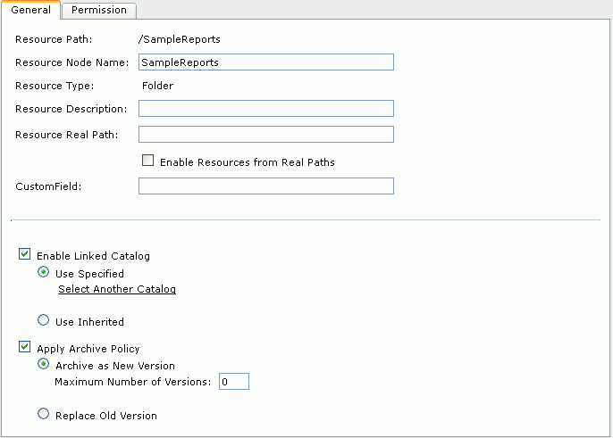Switch to the Permission tab
The height and width of the screenshot is (438, 613).
pyautogui.click(x=99, y=10)
